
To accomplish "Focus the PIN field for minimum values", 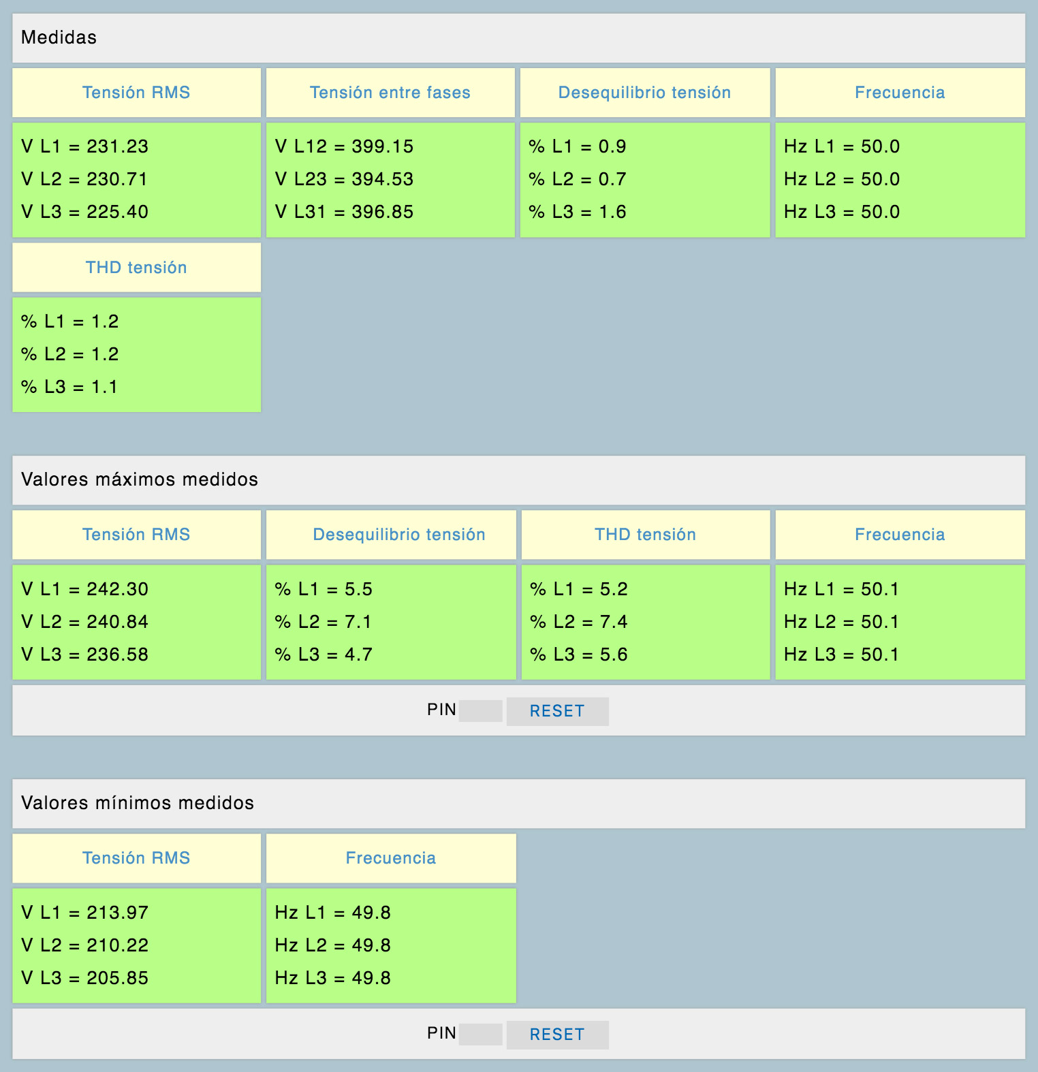I will pyautogui.click(x=480, y=1034).
